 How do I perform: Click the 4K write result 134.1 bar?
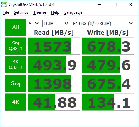tap(108, 102)
